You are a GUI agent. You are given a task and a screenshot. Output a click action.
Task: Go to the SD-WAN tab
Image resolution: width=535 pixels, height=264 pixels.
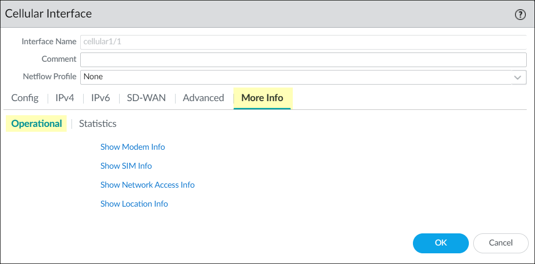146,98
